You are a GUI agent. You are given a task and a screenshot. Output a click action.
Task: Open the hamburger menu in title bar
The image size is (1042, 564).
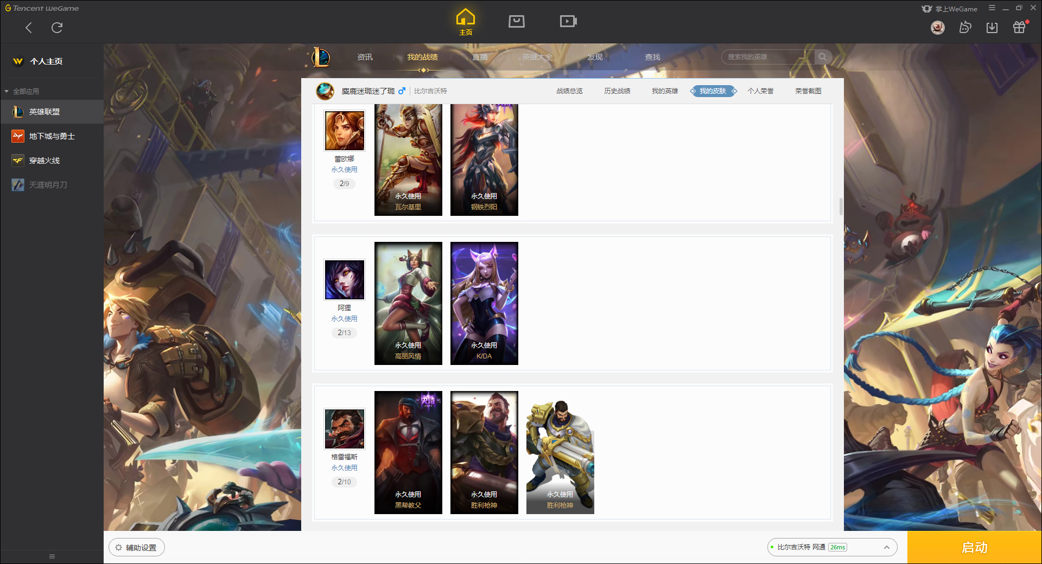coord(992,8)
